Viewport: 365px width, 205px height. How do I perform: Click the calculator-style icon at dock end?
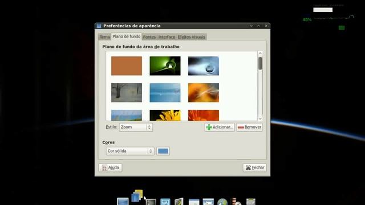(251, 202)
